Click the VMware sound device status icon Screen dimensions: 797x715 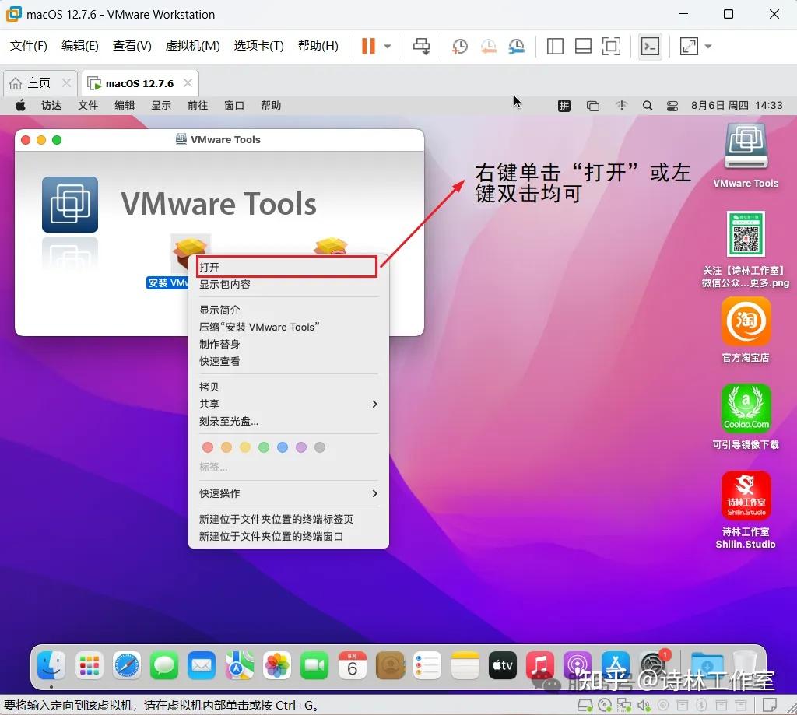tap(644, 705)
